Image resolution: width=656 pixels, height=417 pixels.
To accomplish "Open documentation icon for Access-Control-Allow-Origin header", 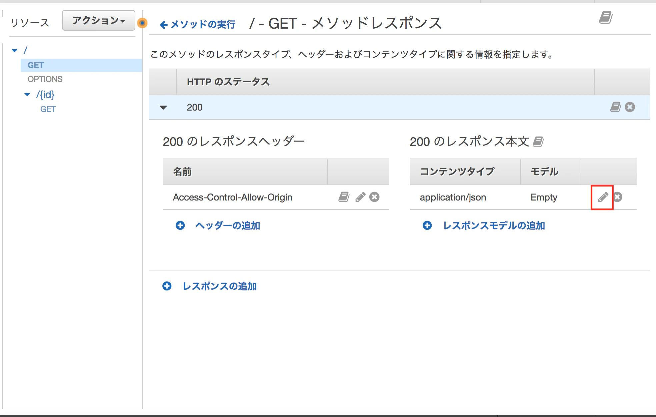I will [344, 197].
